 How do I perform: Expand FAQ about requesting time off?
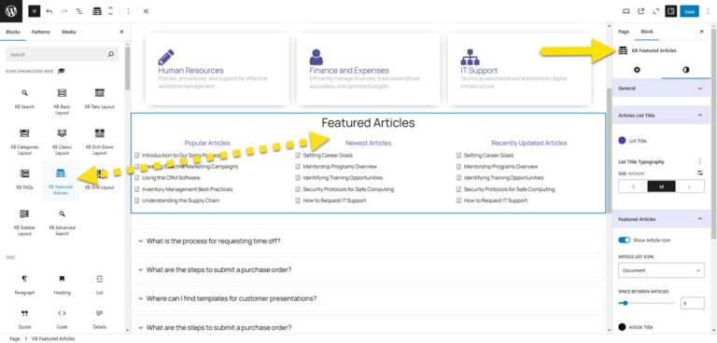(x=367, y=240)
